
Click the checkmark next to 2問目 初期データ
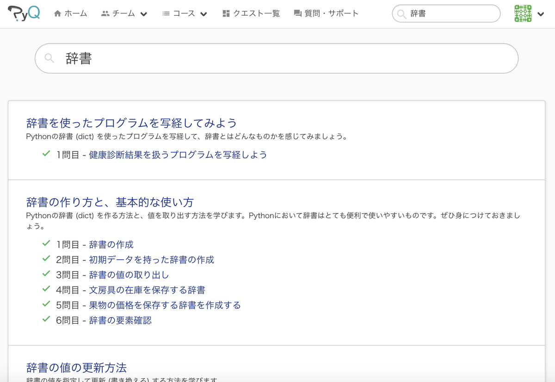pyautogui.click(x=46, y=259)
